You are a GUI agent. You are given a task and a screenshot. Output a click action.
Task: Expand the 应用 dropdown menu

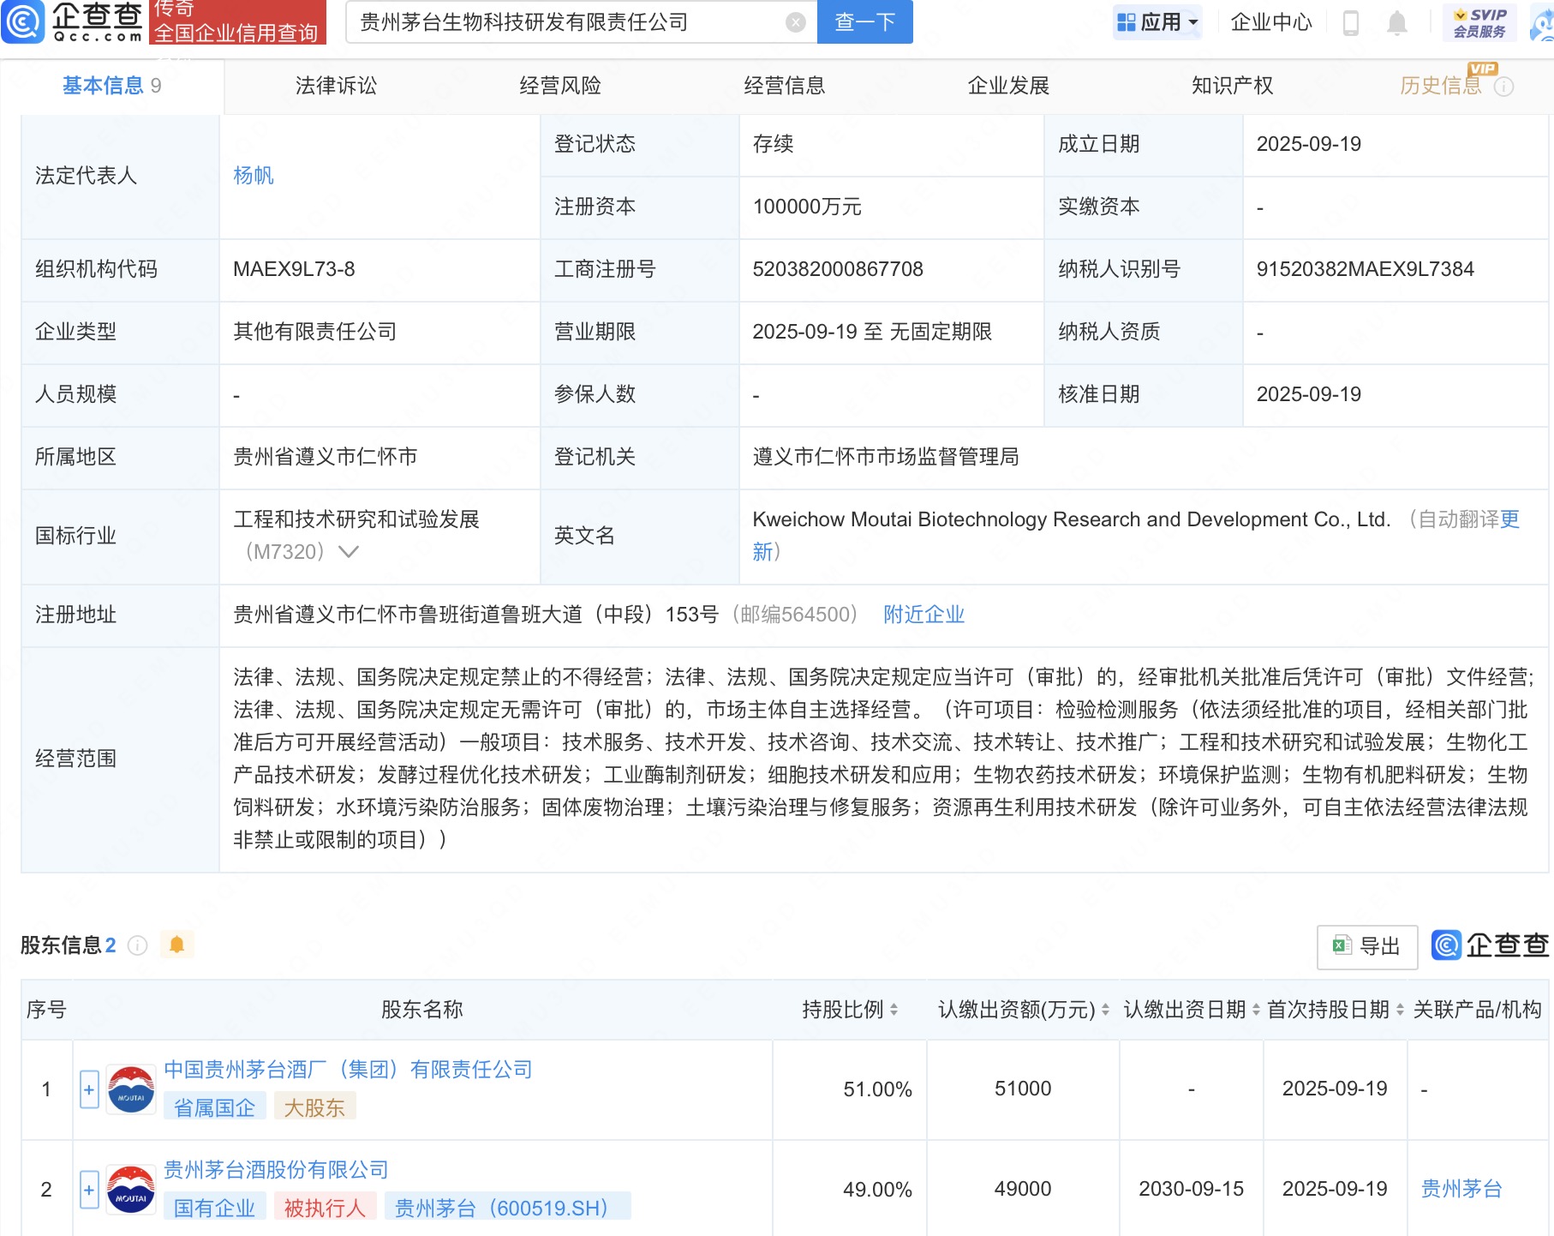(1158, 22)
